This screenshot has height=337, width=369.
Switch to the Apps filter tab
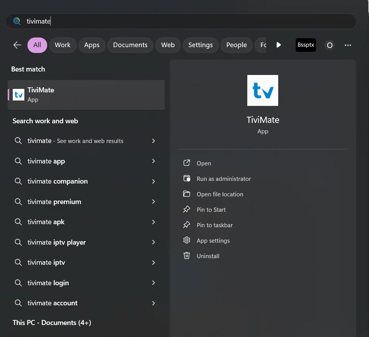92,45
